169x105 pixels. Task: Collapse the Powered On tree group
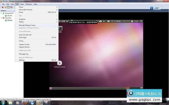(1, 13)
